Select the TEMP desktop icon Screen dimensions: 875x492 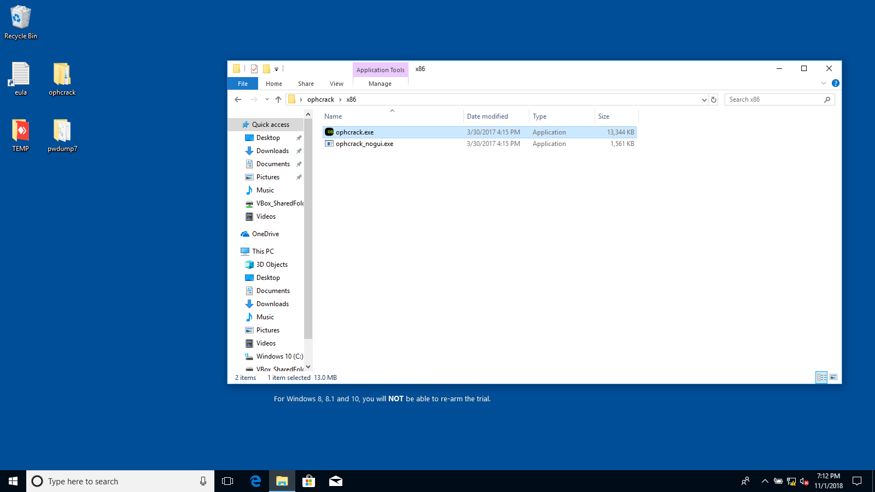pyautogui.click(x=21, y=135)
